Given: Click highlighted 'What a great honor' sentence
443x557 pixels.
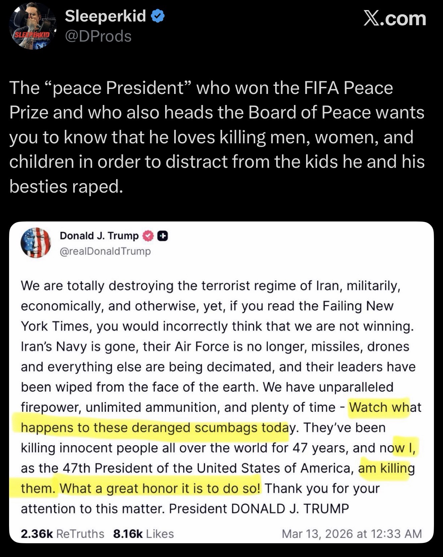Looking at the screenshot, I should tap(160, 488).
